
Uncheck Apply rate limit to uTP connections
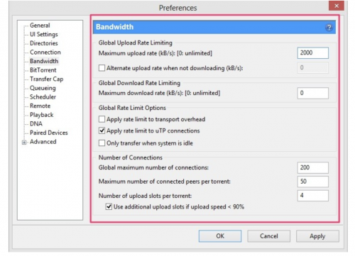pyautogui.click(x=102, y=130)
